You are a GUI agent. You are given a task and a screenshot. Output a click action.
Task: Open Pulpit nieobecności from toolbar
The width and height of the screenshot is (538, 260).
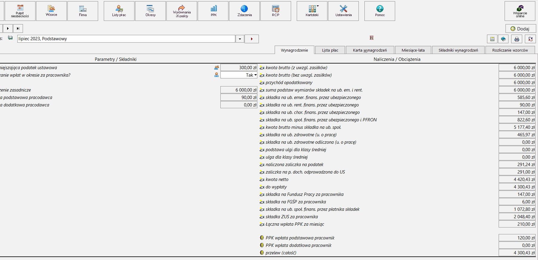coord(20,11)
